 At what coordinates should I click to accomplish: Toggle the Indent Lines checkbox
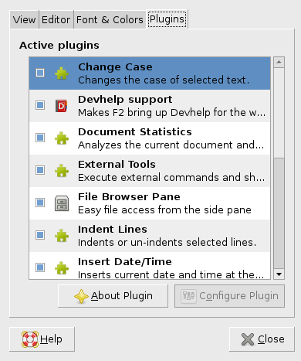(x=40, y=235)
